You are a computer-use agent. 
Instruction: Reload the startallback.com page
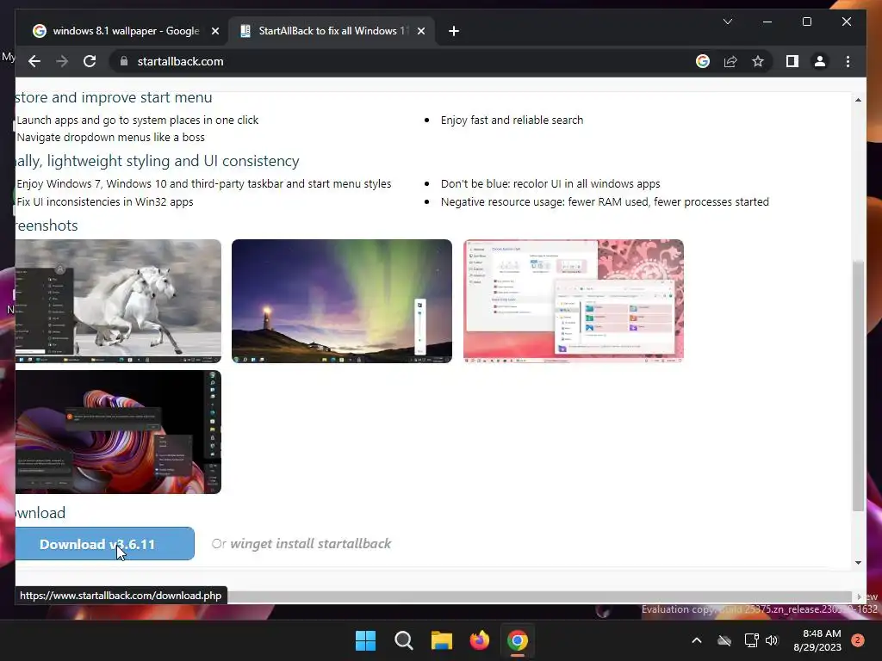[x=90, y=61]
